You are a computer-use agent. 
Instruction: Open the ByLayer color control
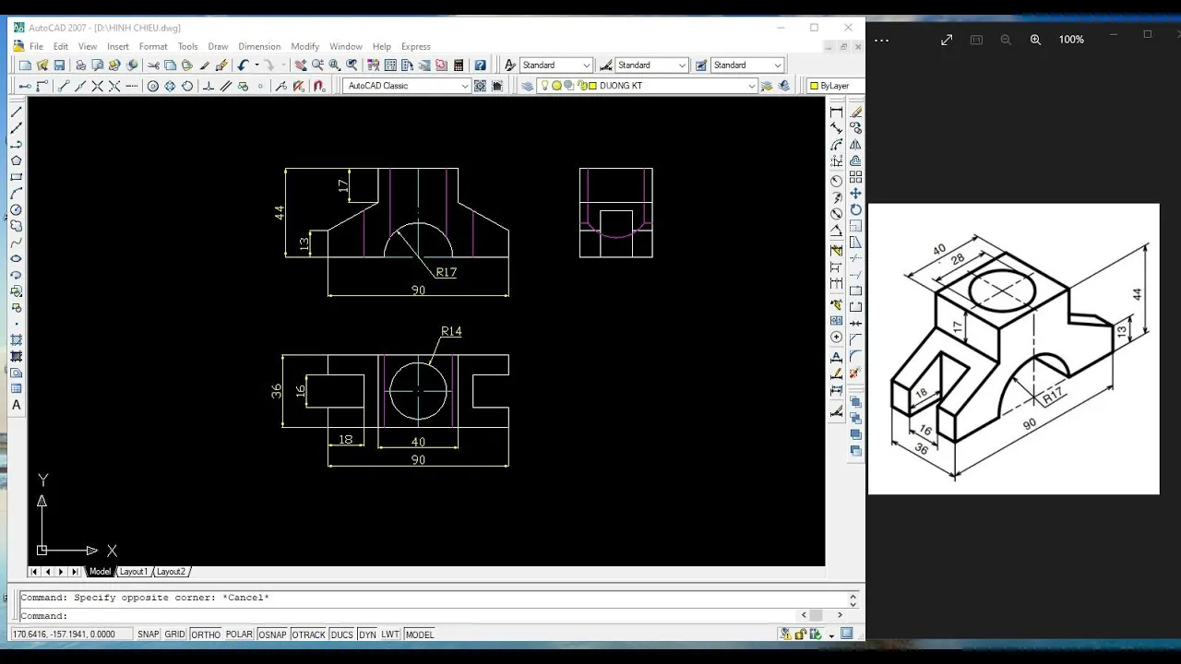[834, 86]
